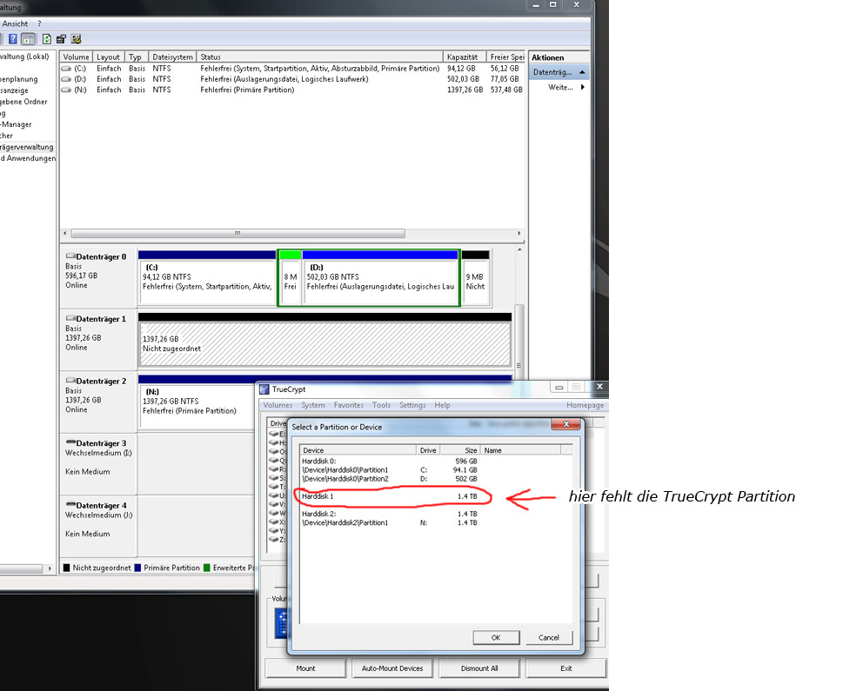Click the Datenträger 2 disk icon

[70, 381]
